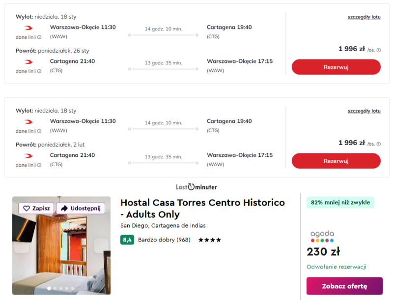Save the hostel with the Zapisz heart
This screenshot has height=300, width=393.
pyautogui.click(x=36, y=208)
